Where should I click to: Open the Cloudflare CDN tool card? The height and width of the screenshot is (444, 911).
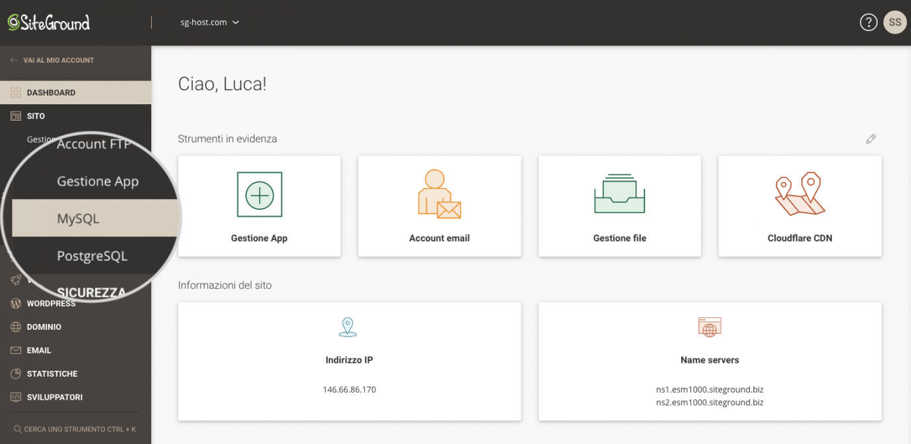pyautogui.click(x=800, y=206)
